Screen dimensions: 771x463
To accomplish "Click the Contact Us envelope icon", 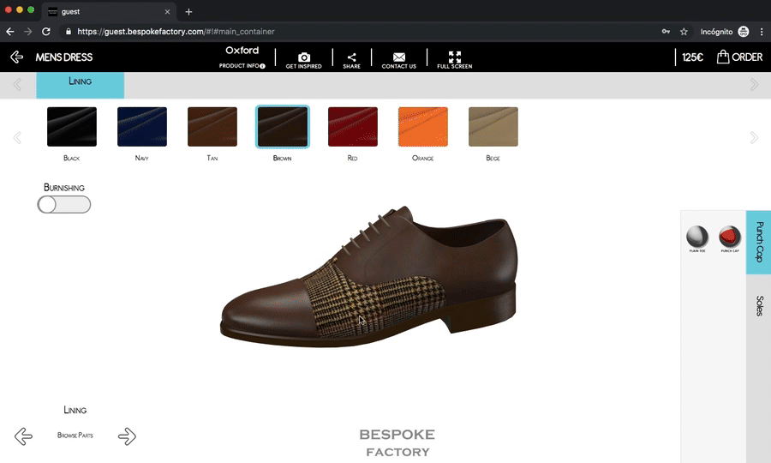I will point(399,57).
